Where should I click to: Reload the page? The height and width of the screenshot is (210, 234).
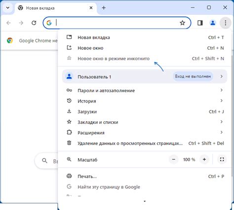tap(34, 23)
